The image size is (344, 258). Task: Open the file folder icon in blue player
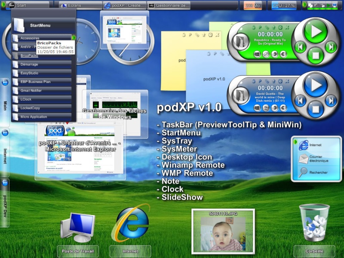240,95
